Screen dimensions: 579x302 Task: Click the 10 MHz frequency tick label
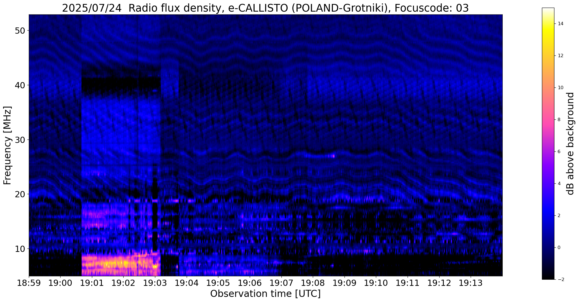click(x=20, y=249)
